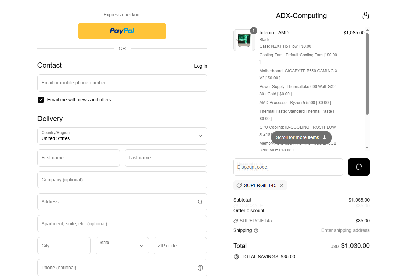Image resolution: width=418 pixels, height=280 pixels.
Task: Click the ZIP code field
Action: tap(180, 246)
